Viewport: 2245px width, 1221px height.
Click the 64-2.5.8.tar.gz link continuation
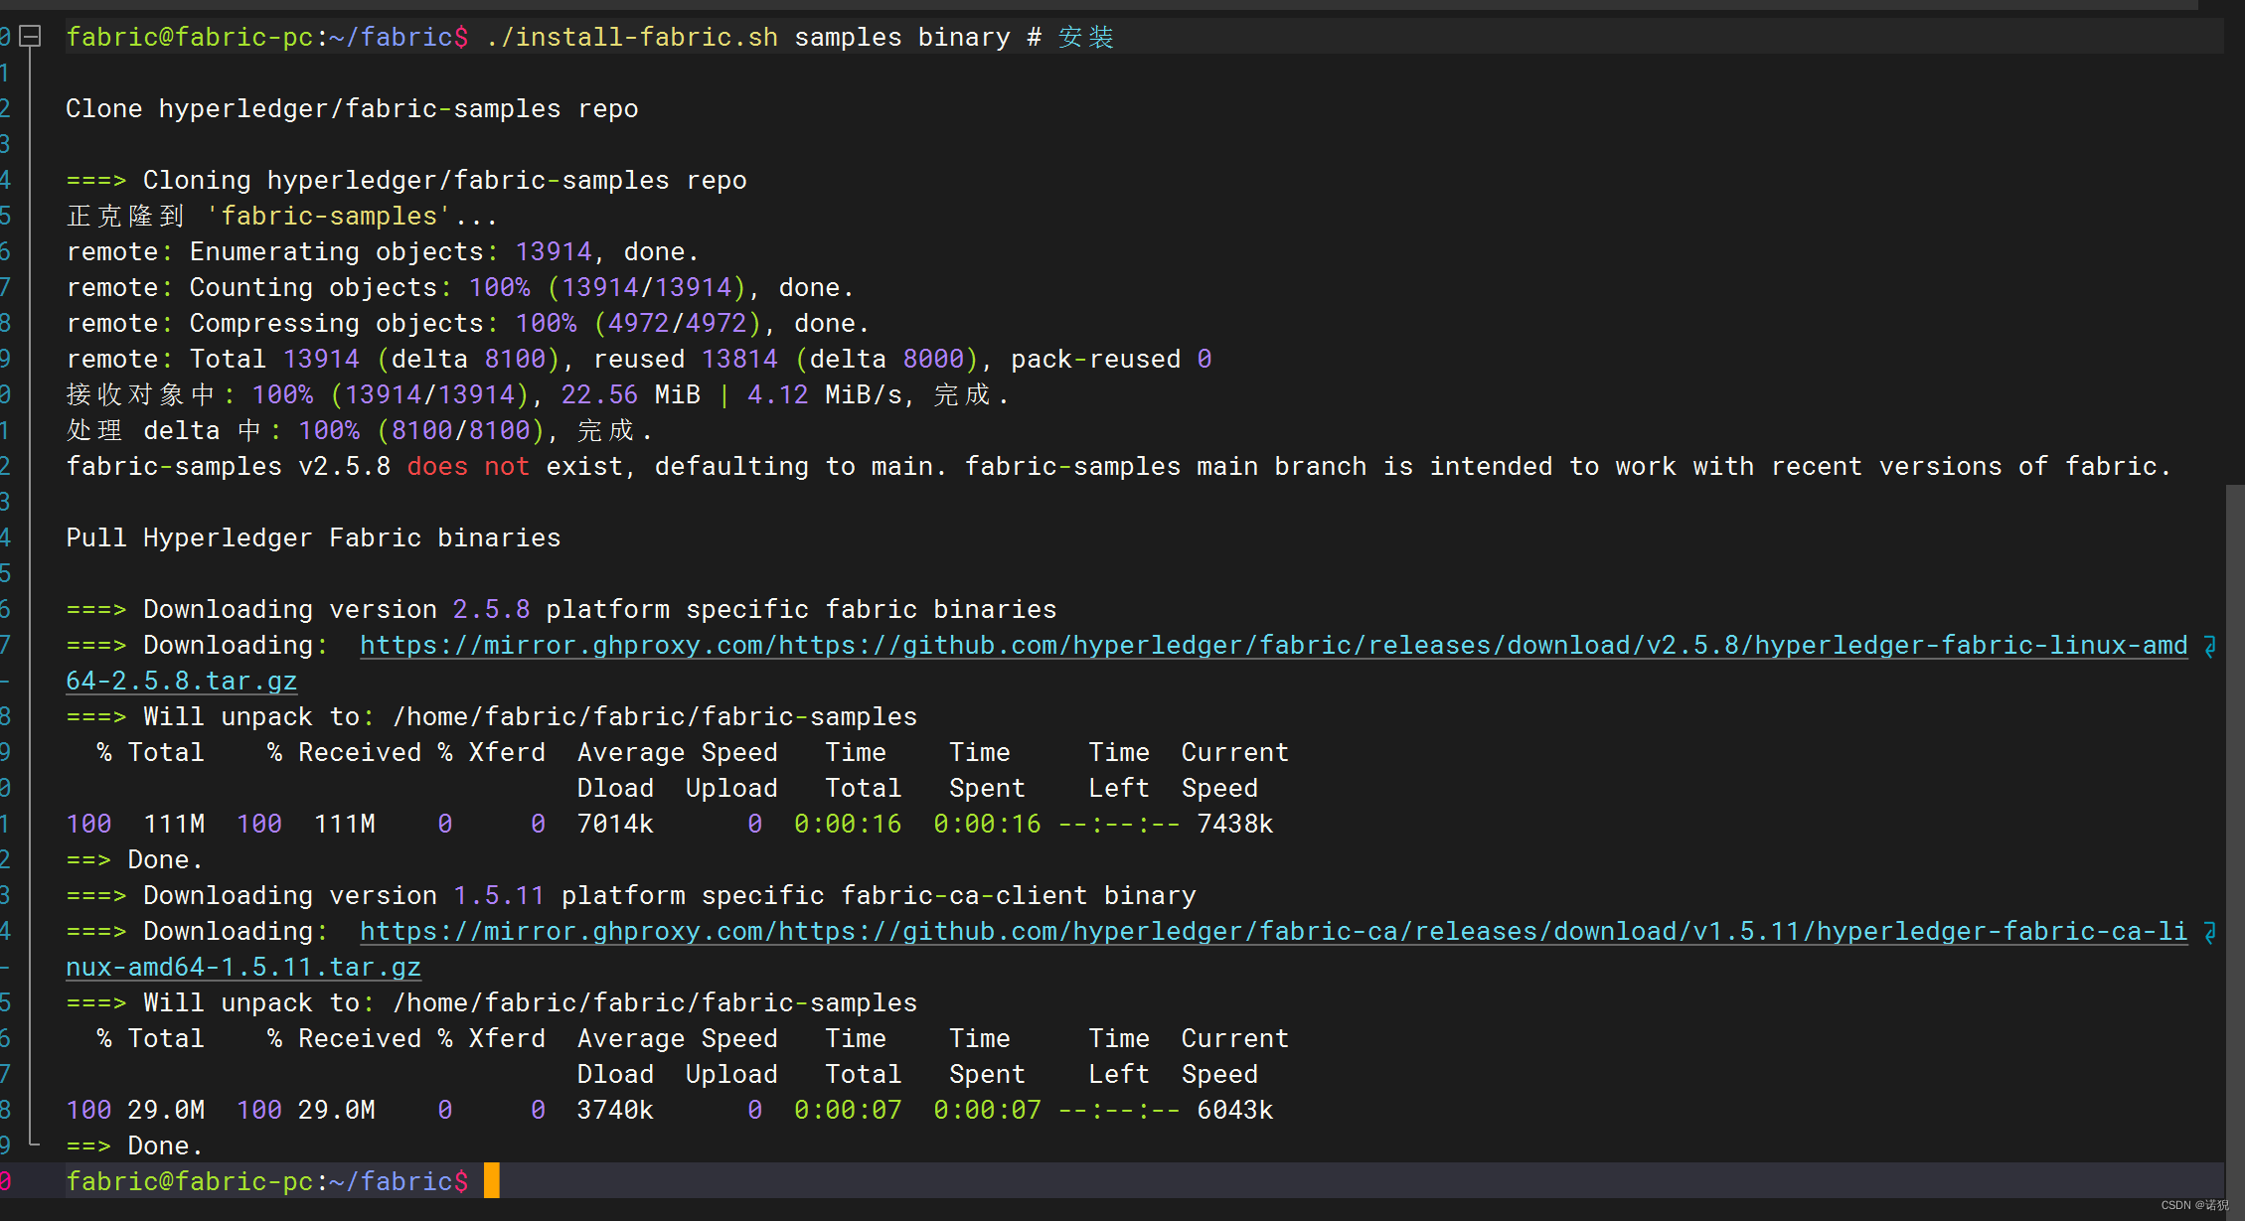tap(181, 682)
